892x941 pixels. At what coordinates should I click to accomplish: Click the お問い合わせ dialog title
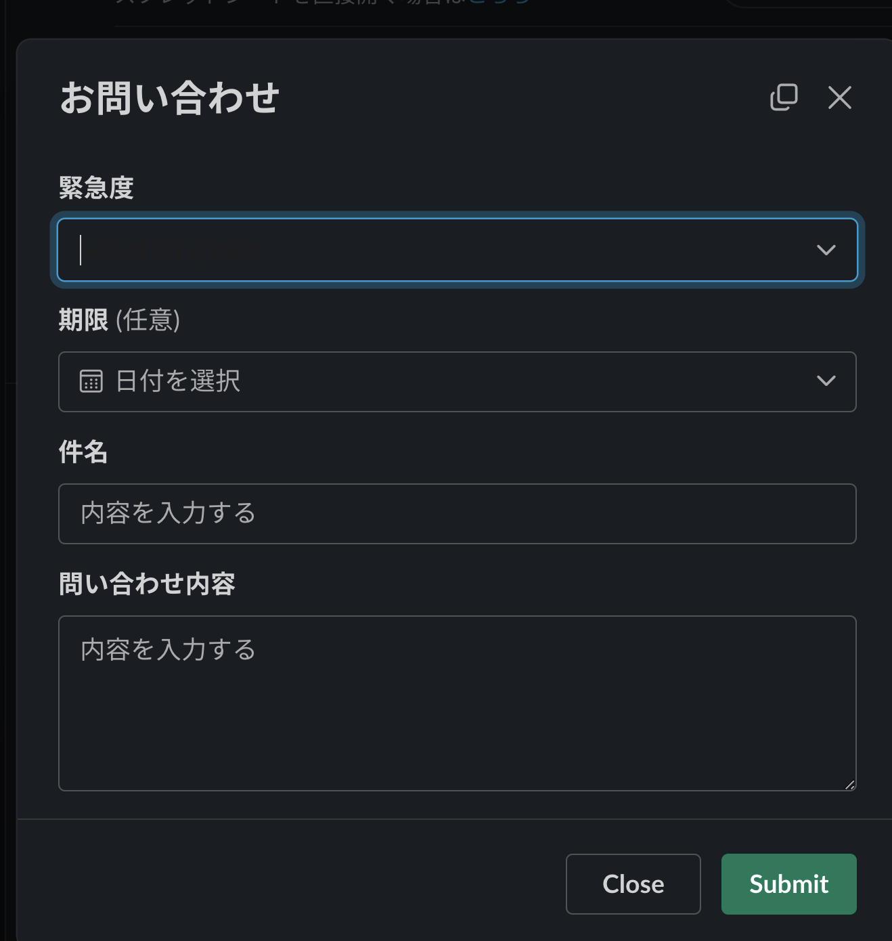(171, 98)
